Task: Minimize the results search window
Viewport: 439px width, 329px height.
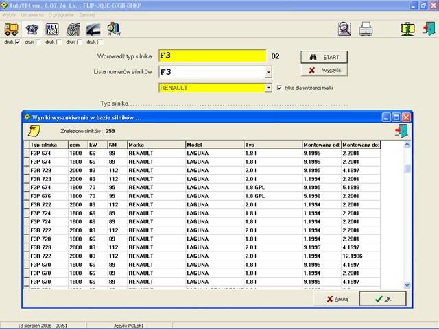Action: pos(386,117)
